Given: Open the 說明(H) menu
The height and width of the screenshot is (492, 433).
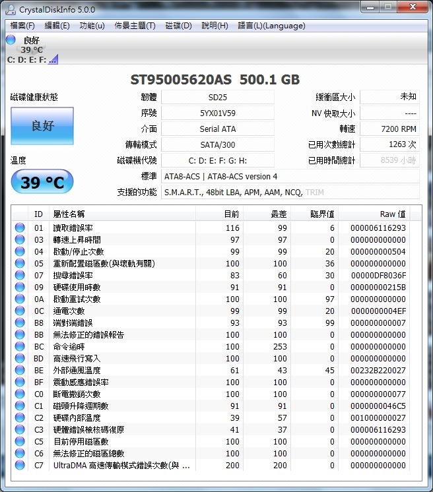Looking at the screenshot, I should click(x=215, y=26).
